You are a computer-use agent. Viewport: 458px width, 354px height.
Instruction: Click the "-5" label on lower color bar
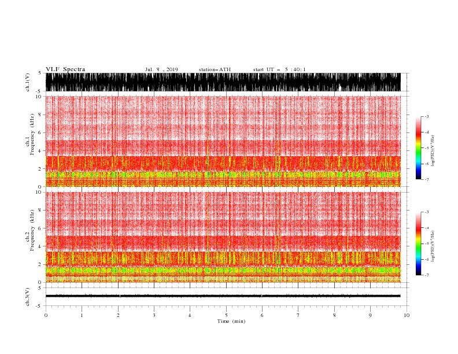tap(427, 244)
